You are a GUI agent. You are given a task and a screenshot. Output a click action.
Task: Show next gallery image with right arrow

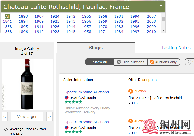click(x=50, y=117)
